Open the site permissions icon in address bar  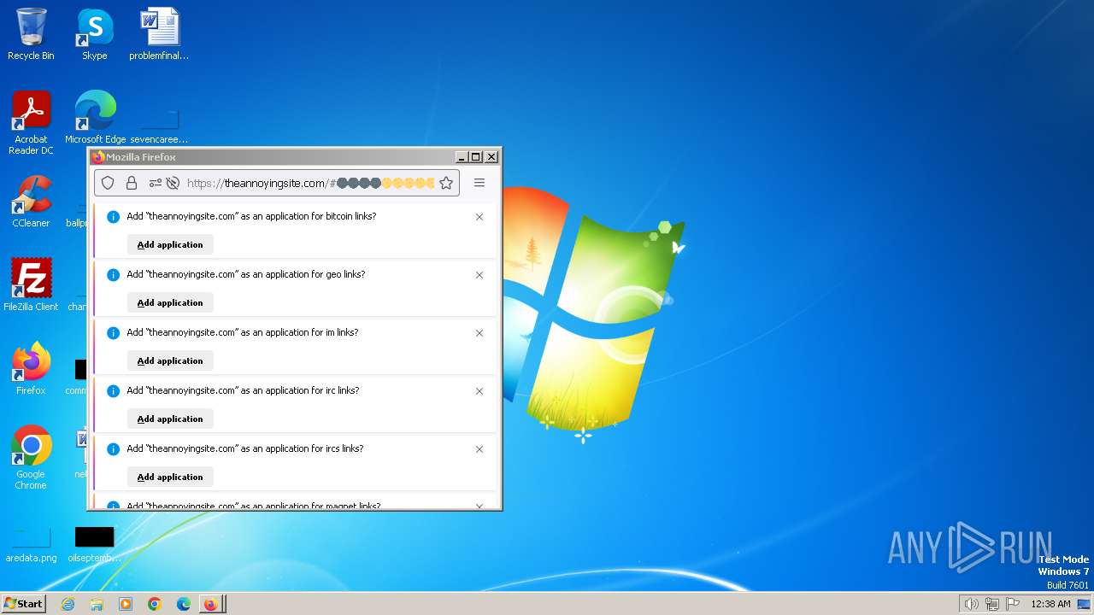156,183
